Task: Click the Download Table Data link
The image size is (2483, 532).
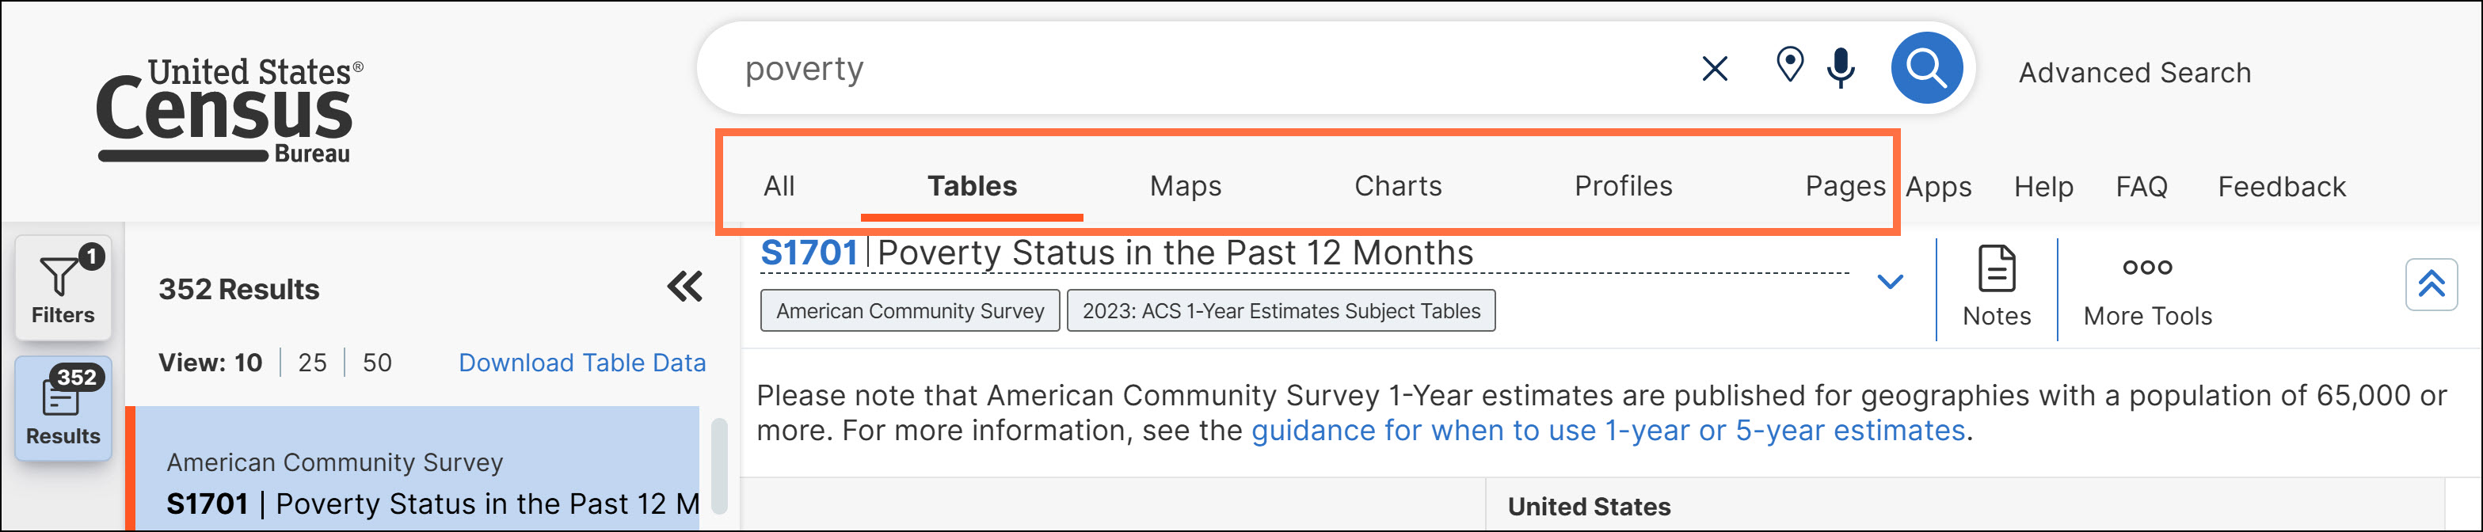Action: pyautogui.click(x=582, y=363)
